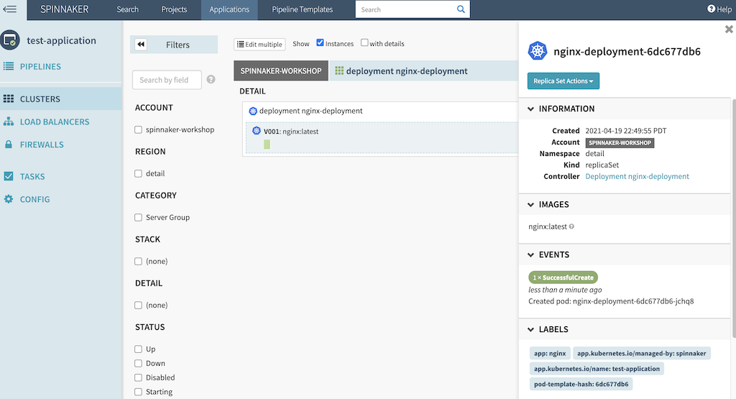
Task: Click the app: nginx label tag
Action: [x=550, y=354]
